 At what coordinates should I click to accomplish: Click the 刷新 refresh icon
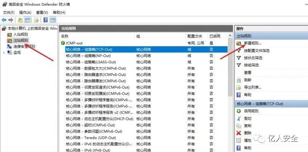pyautogui.click(x=239, y=80)
